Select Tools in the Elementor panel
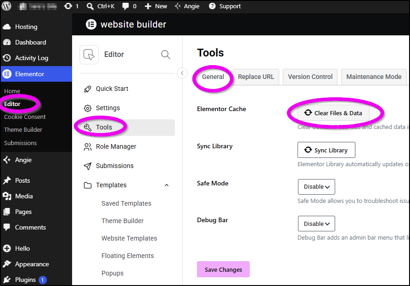 click(x=127, y=127)
